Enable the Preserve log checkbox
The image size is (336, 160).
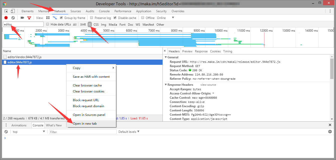92,18
